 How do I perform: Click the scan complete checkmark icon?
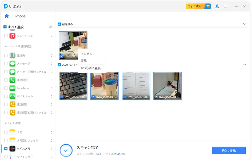[x=66, y=151]
